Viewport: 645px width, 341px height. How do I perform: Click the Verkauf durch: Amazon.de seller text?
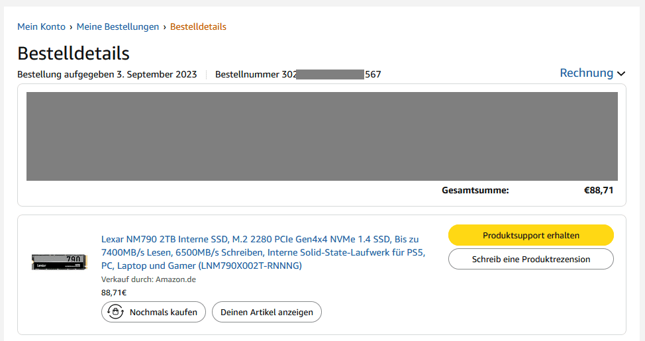[x=148, y=279]
